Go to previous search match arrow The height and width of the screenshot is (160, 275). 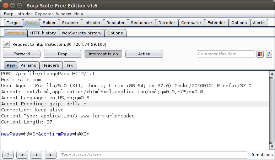[x=22, y=155]
